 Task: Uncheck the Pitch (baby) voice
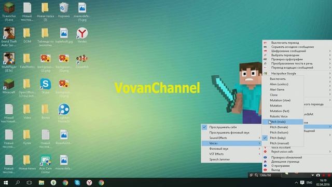[283, 138]
